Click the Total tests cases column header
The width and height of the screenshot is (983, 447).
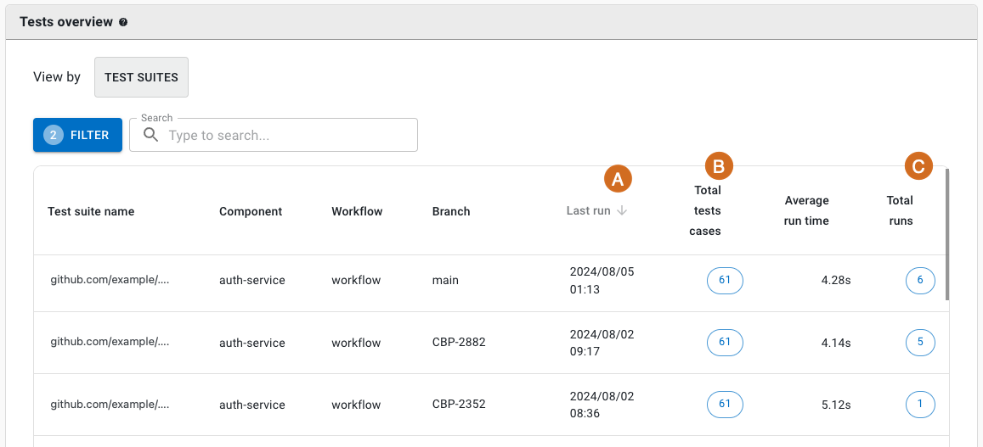[x=705, y=211]
